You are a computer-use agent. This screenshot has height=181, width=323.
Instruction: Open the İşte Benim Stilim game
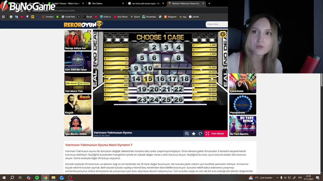point(78,126)
